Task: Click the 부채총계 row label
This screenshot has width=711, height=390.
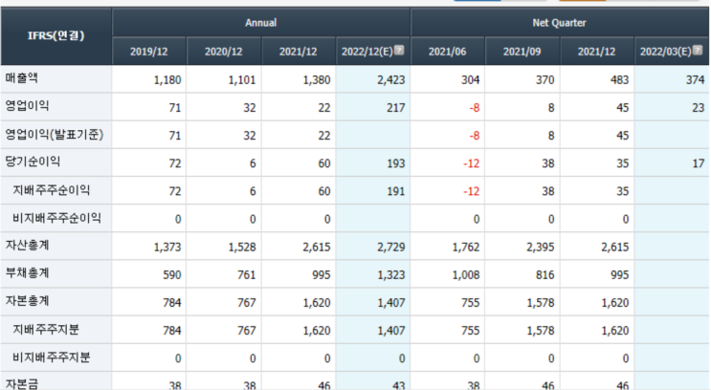Action: pyautogui.click(x=27, y=273)
